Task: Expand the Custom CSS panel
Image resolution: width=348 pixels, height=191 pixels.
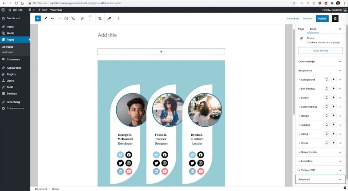Action: click(320, 170)
